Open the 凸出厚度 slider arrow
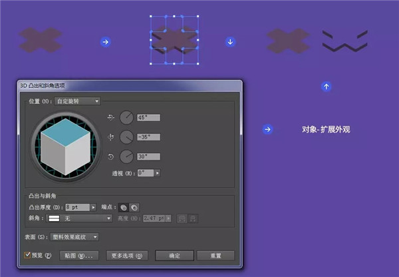This screenshot has width=399, height=277. point(93,207)
